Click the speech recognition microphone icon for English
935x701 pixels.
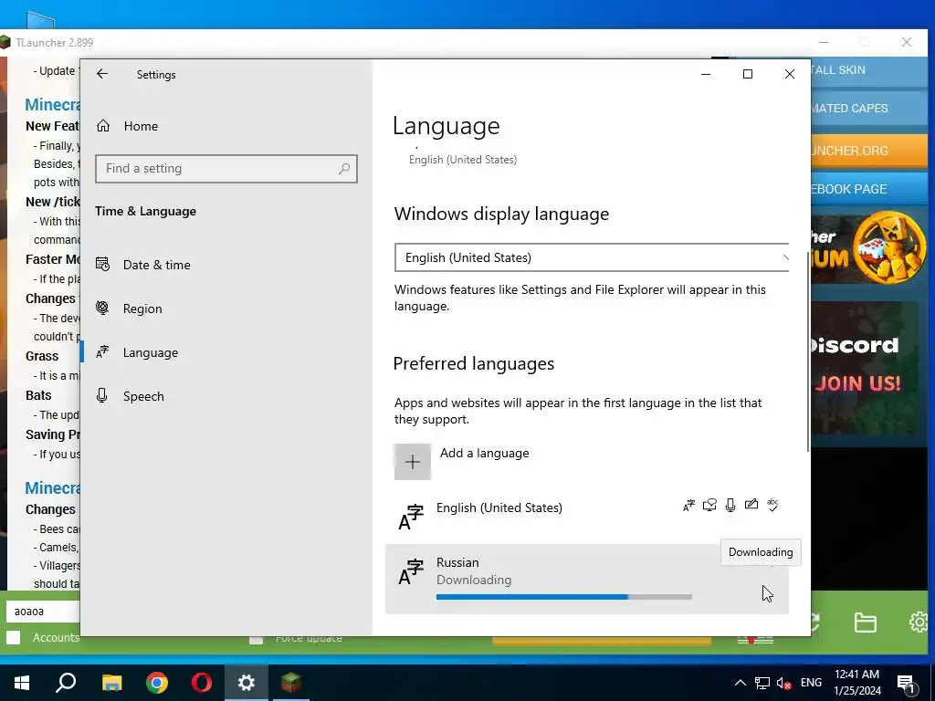pyautogui.click(x=730, y=506)
